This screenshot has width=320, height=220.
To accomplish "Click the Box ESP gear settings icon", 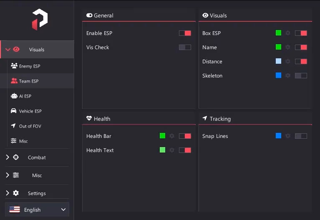I will [288, 33].
